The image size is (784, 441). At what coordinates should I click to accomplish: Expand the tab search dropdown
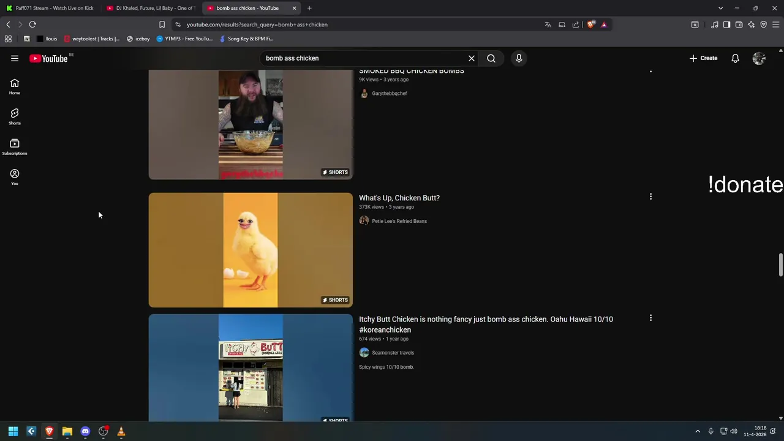720,8
